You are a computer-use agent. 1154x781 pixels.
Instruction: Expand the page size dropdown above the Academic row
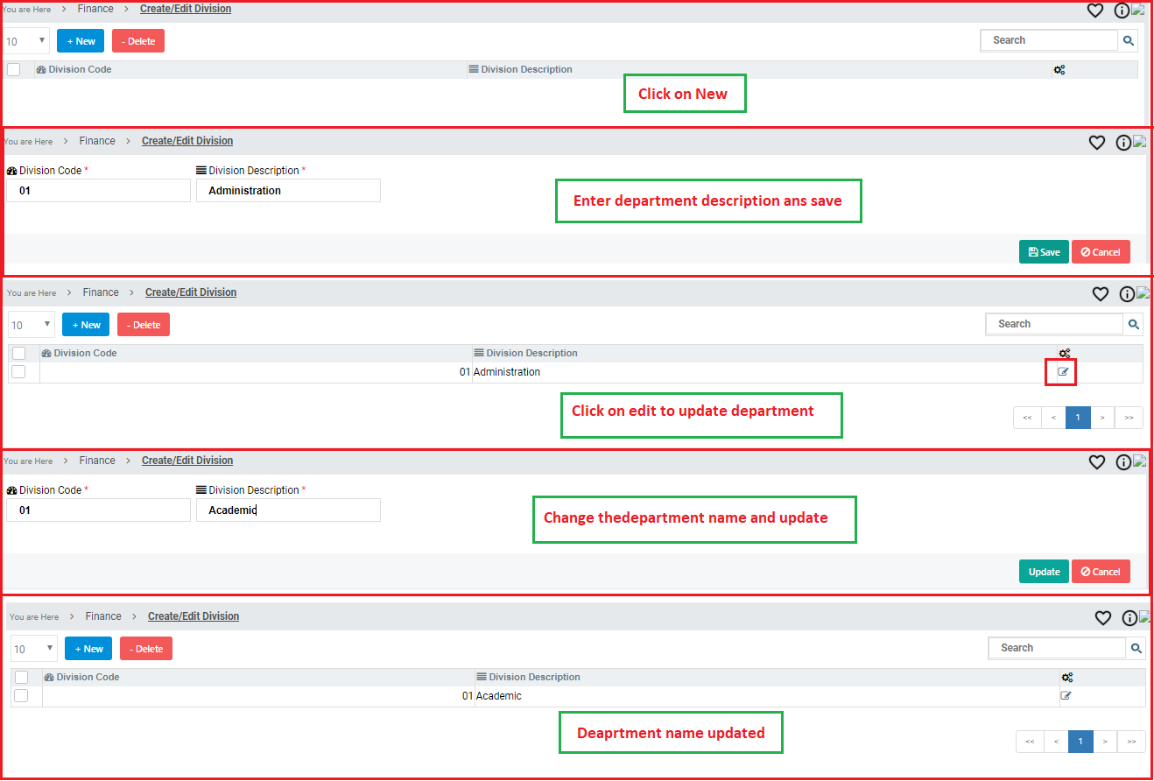34,649
